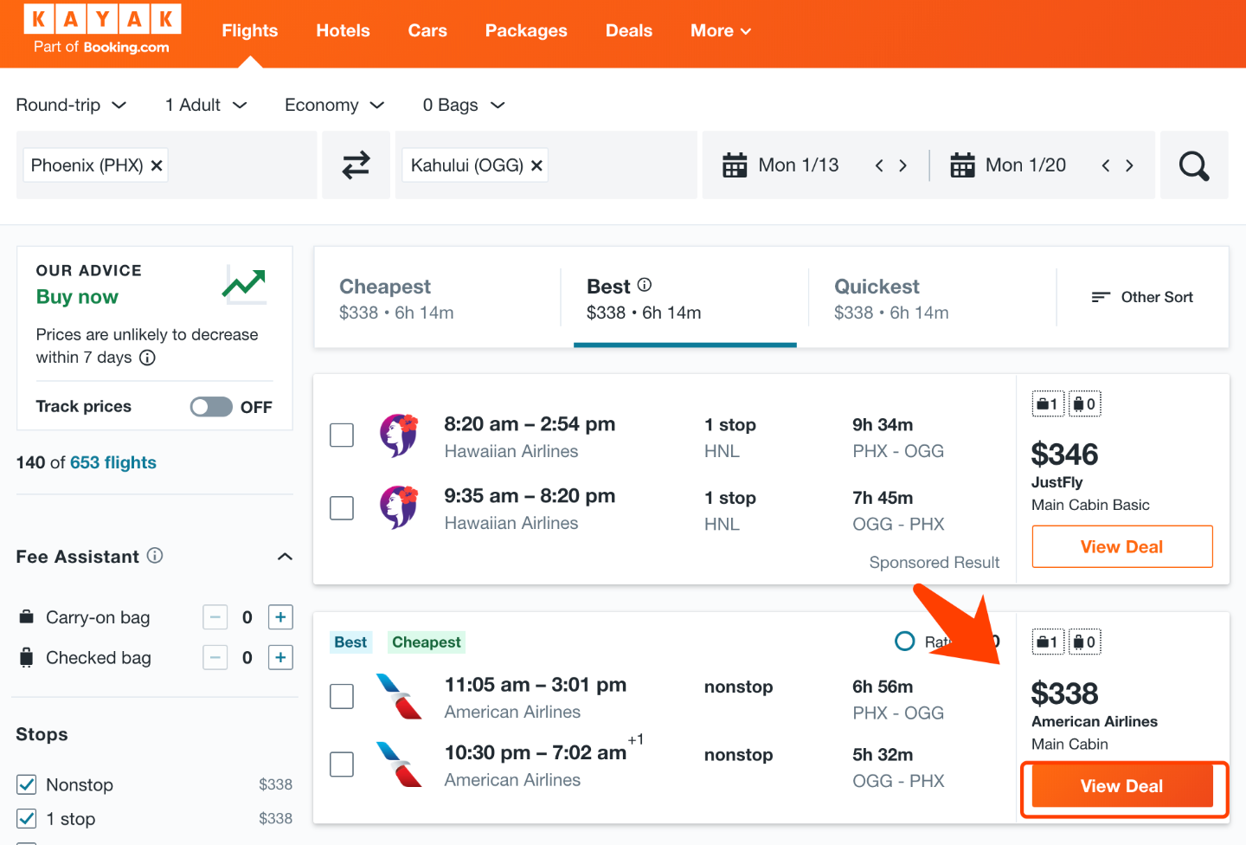Open price advice info icon
1246x845 pixels.
[x=148, y=358]
